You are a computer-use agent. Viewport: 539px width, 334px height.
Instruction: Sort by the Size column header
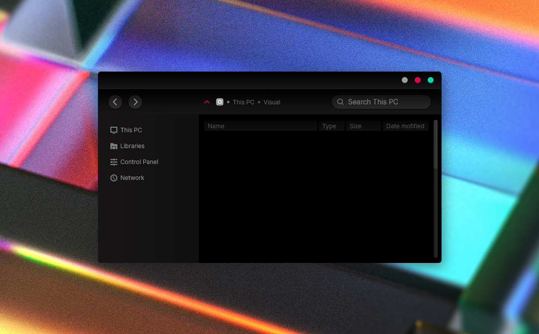click(x=363, y=126)
